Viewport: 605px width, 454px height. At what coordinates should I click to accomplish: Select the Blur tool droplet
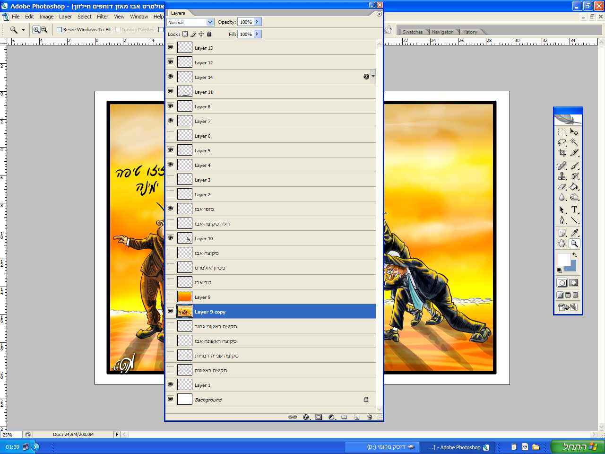[x=562, y=197]
